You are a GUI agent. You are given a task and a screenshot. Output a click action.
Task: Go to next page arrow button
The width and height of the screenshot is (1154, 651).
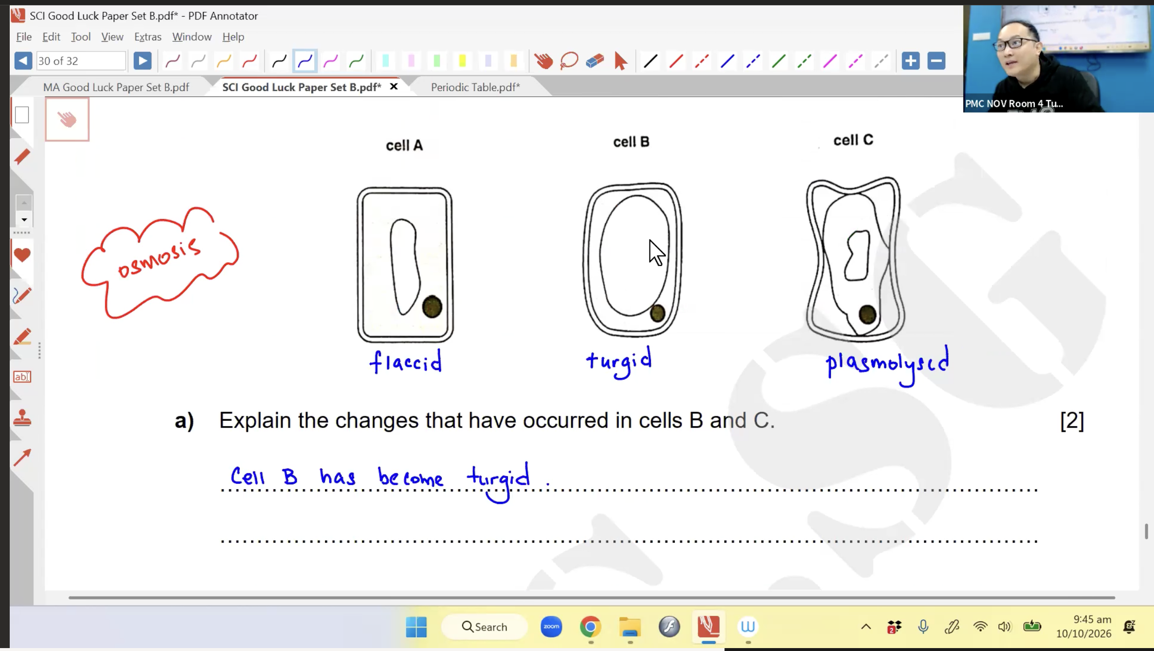point(142,61)
